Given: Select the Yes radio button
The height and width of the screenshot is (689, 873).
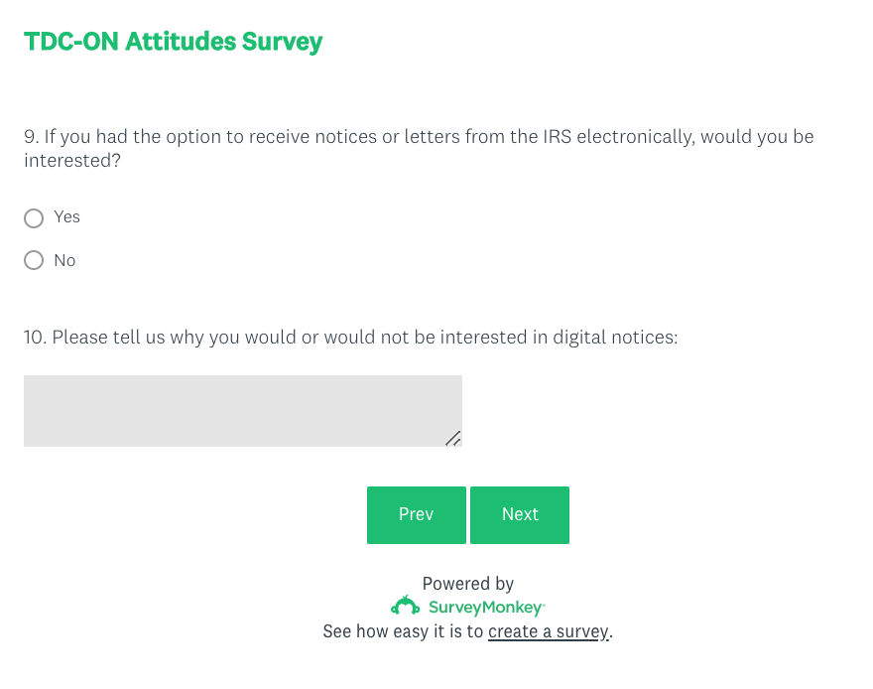Looking at the screenshot, I should [x=34, y=217].
